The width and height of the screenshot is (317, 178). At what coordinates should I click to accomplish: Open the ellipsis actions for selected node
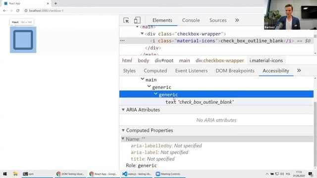(x=122, y=41)
